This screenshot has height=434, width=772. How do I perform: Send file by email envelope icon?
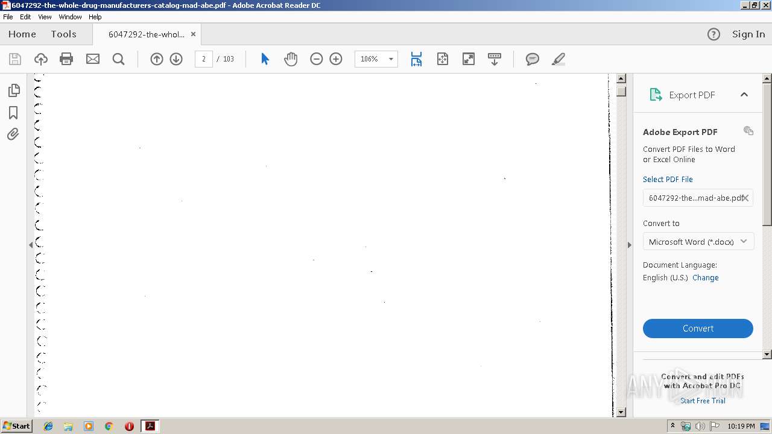tap(93, 59)
